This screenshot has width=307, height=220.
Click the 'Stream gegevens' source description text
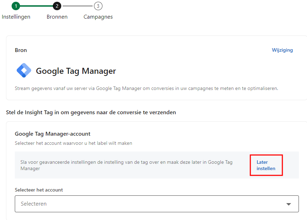coord(146,88)
